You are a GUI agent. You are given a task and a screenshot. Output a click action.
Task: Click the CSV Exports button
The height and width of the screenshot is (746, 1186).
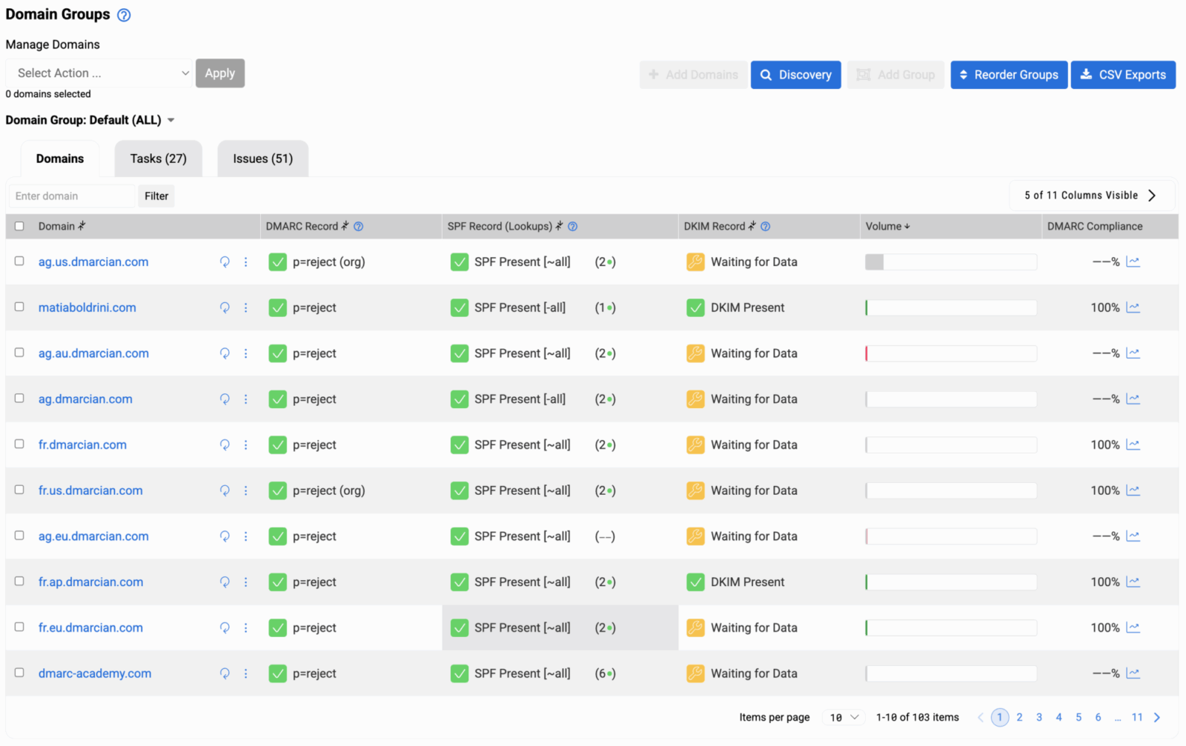(1122, 75)
